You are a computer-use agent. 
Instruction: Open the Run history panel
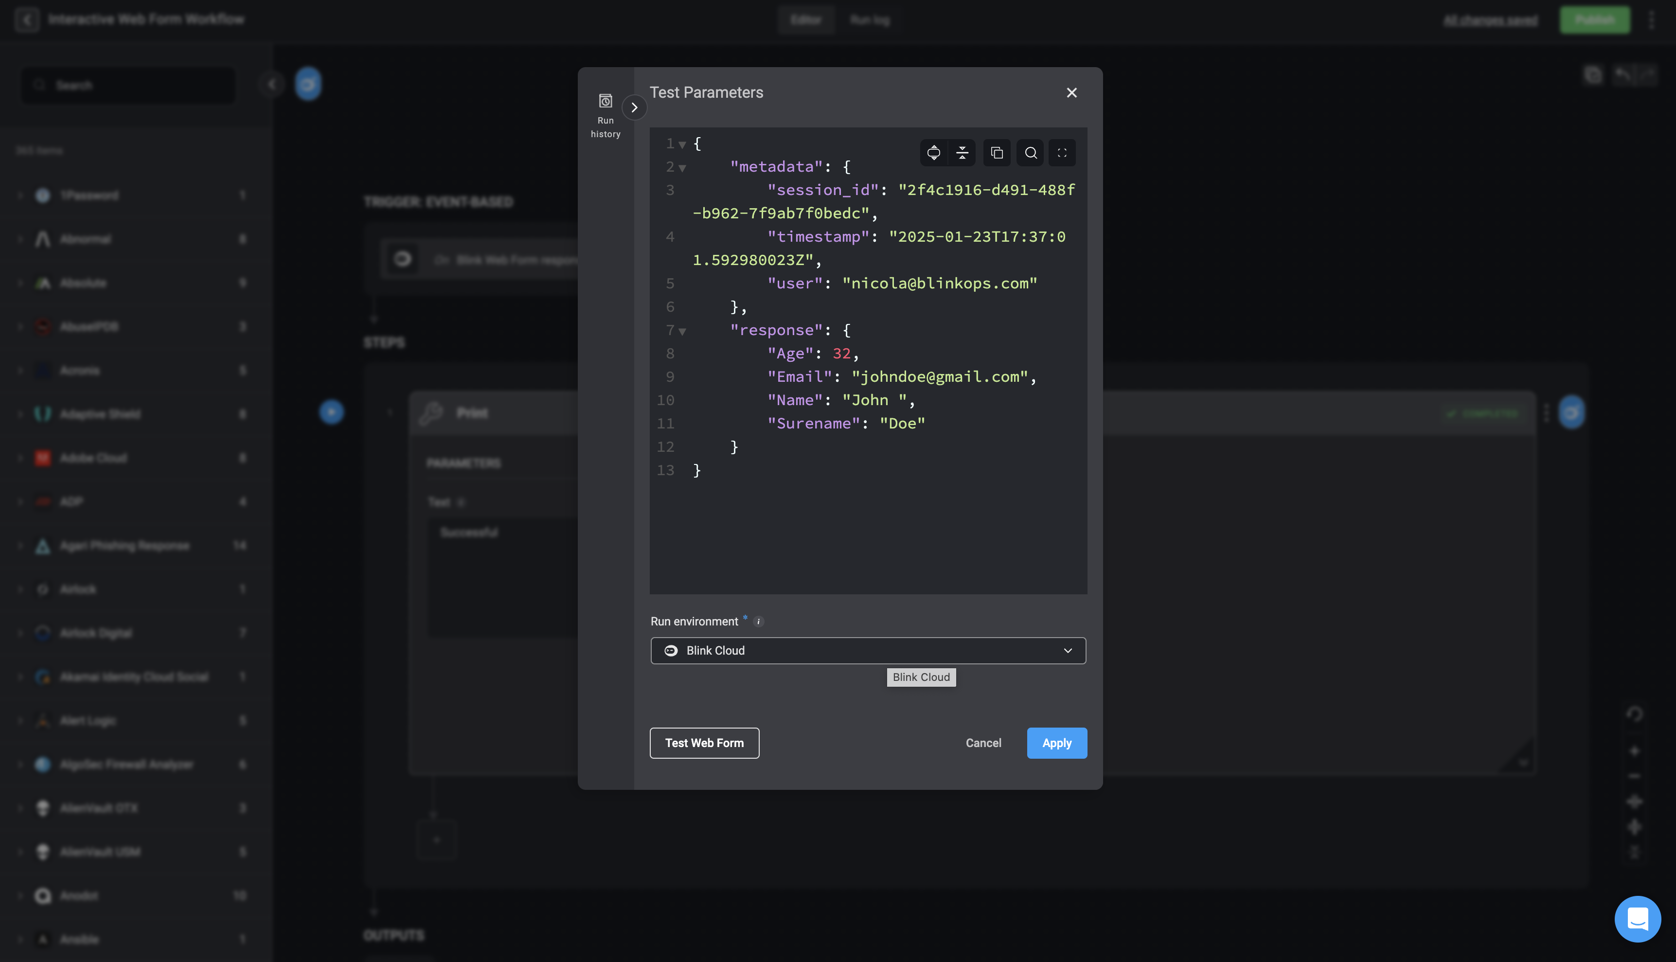tap(605, 116)
